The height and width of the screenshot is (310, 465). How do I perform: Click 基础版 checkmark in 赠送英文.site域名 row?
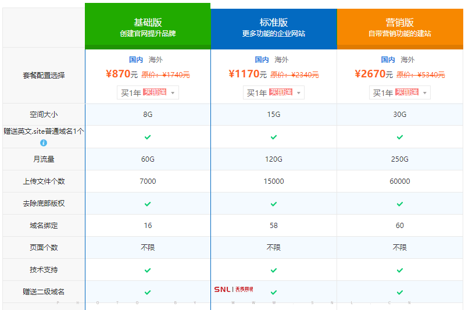click(x=148, y=137)
